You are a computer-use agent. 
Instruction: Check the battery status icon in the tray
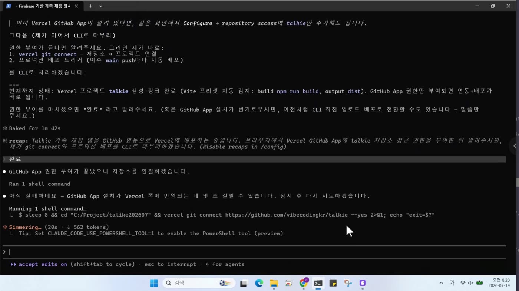480,283
